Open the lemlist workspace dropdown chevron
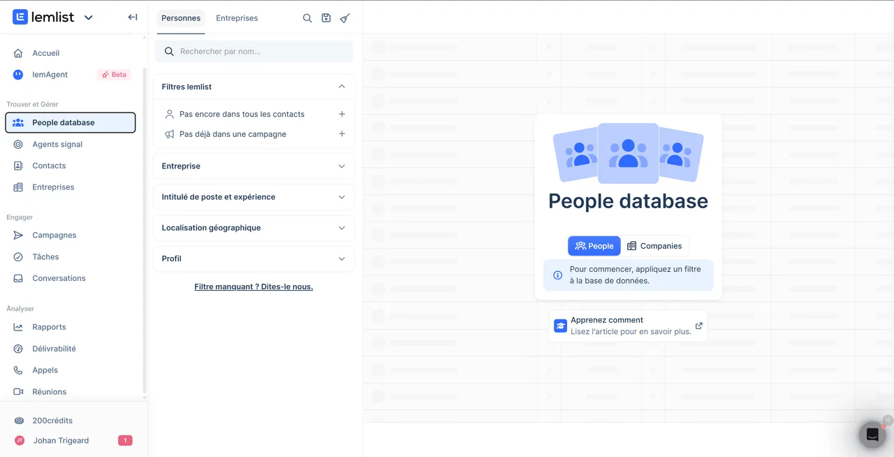894x457 pixels. 88,17
